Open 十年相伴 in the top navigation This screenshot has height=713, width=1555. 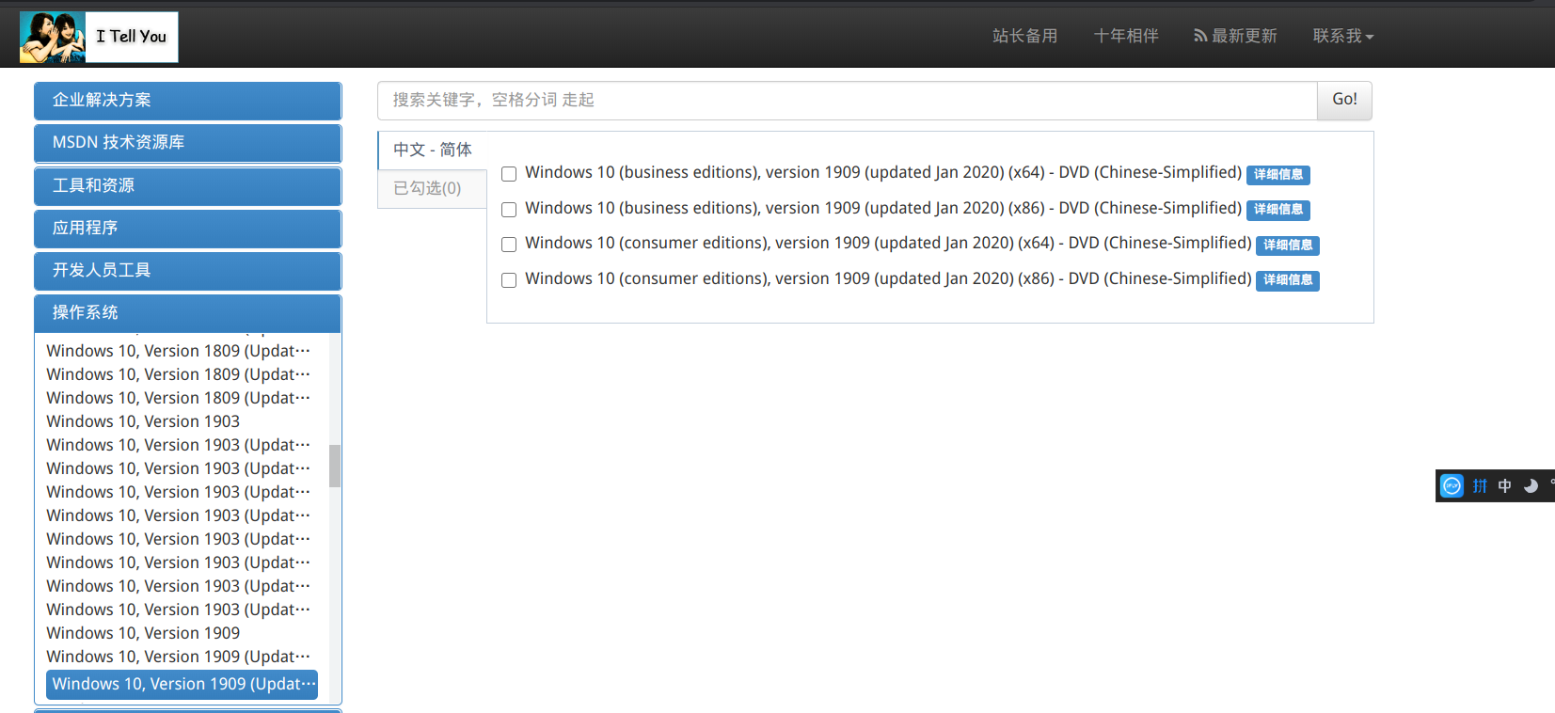pyautogui.click(x=1126, y=36)
